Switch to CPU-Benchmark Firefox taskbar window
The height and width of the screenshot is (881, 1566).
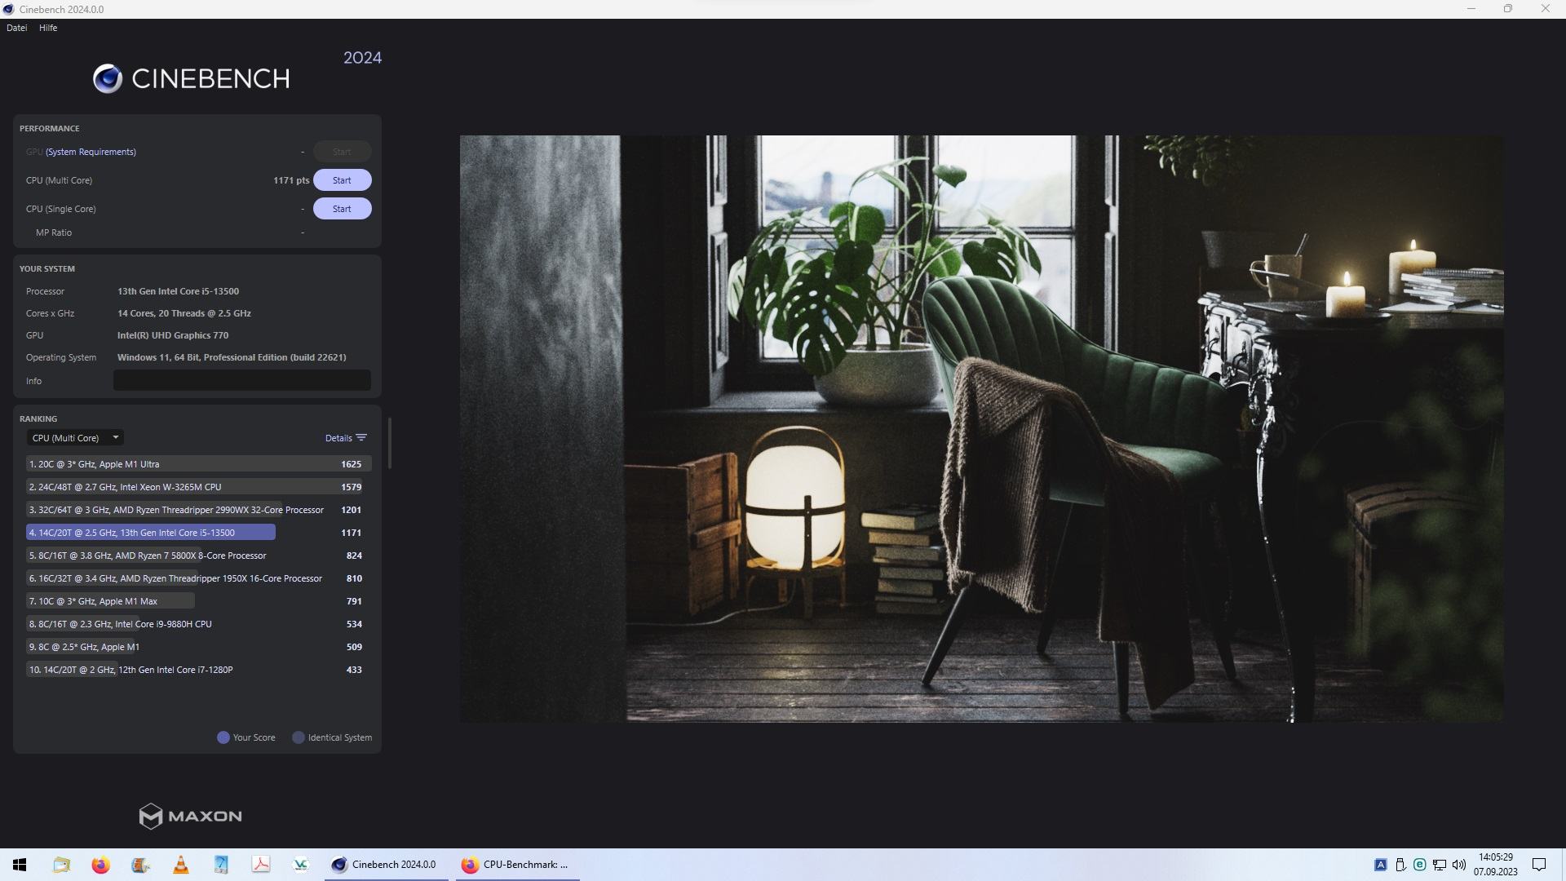pyautogui.click(x=516, y=865)
